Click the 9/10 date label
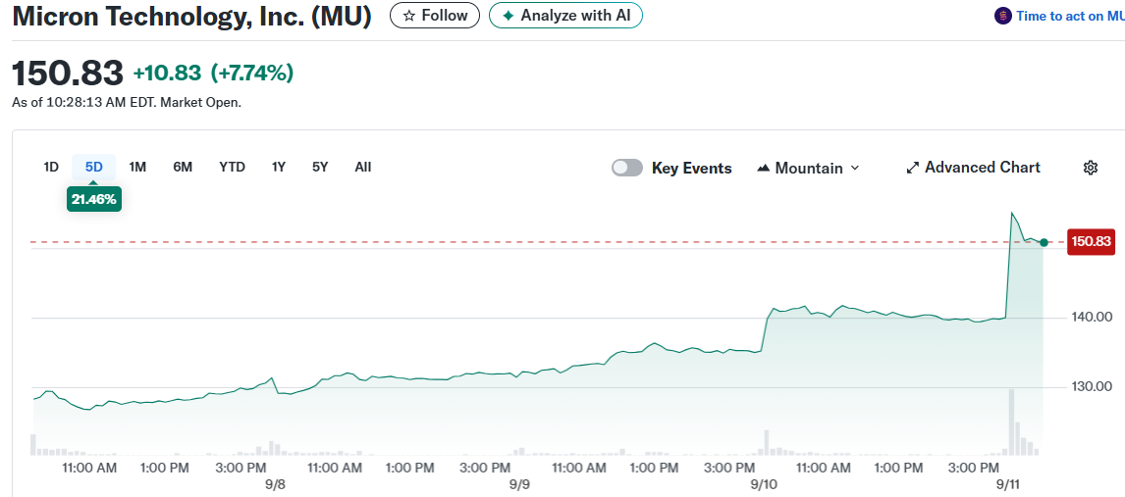This screenshot has height=497, width=1125. click(x=764, y=484)
